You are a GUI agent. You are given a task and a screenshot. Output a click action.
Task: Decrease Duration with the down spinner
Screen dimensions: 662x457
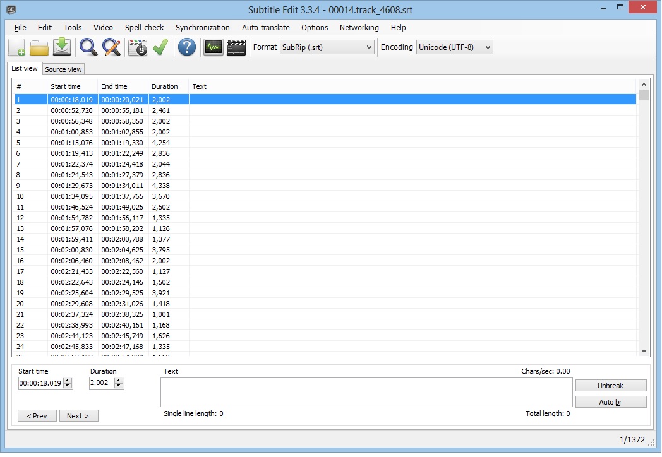[x=119, y=386]
